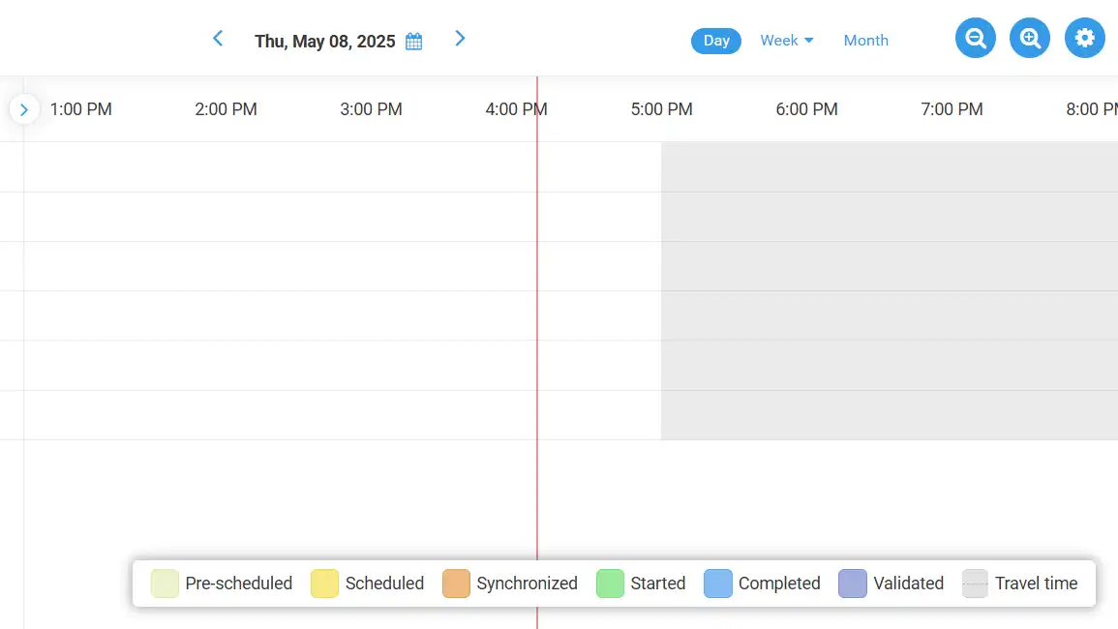The height and width of the screenshot is (629, 1118).
Task: Open the settings gear icon
Action: click(x=1085, y=39)
